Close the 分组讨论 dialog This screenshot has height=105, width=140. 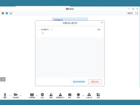tap(102, 22)
